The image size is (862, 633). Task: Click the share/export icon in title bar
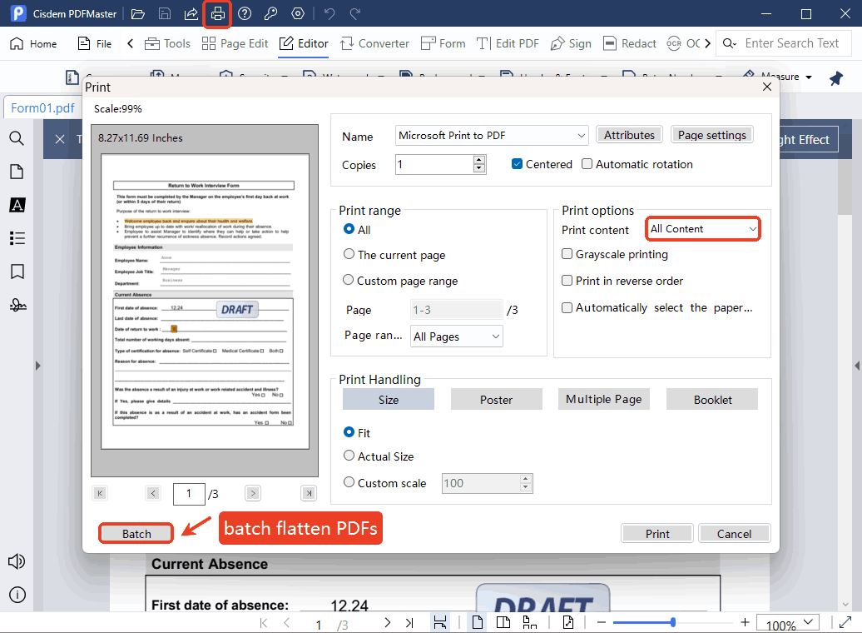[191, 14]
